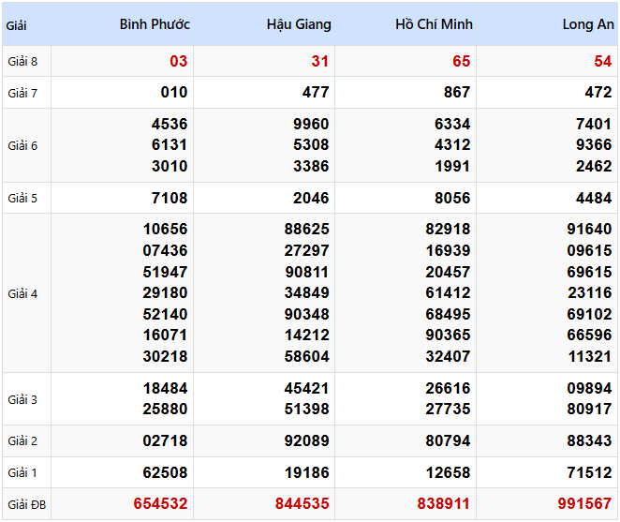Click Long An special prize number 991567
The height and width of the screenshot is (522, 620).
tap(584, 504)
